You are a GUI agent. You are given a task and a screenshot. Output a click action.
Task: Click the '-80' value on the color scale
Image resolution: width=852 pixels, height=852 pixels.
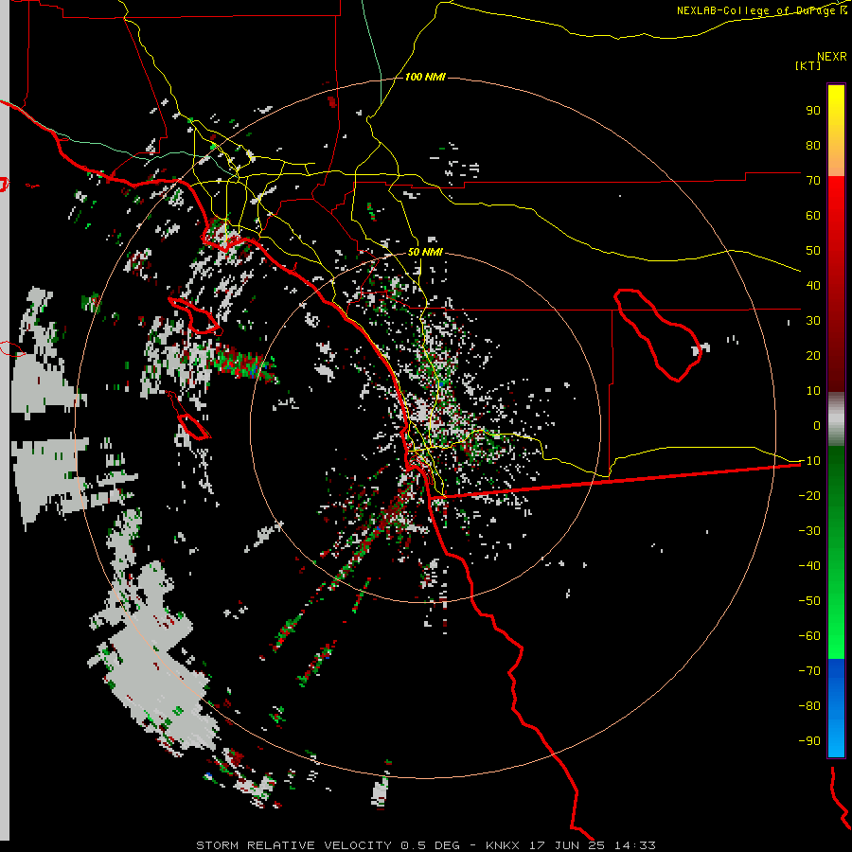coord(809,706)
